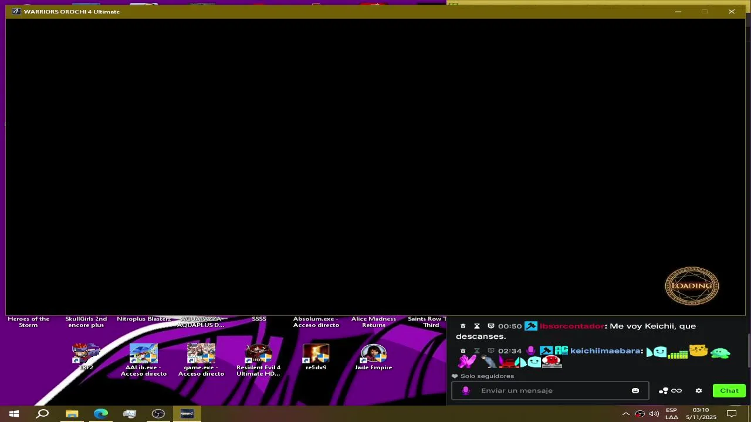Timeout keichiimaebara using the hourglass icon
This screenshot has height=422, width=751.
pyautogui.click(x=477, y=350)
